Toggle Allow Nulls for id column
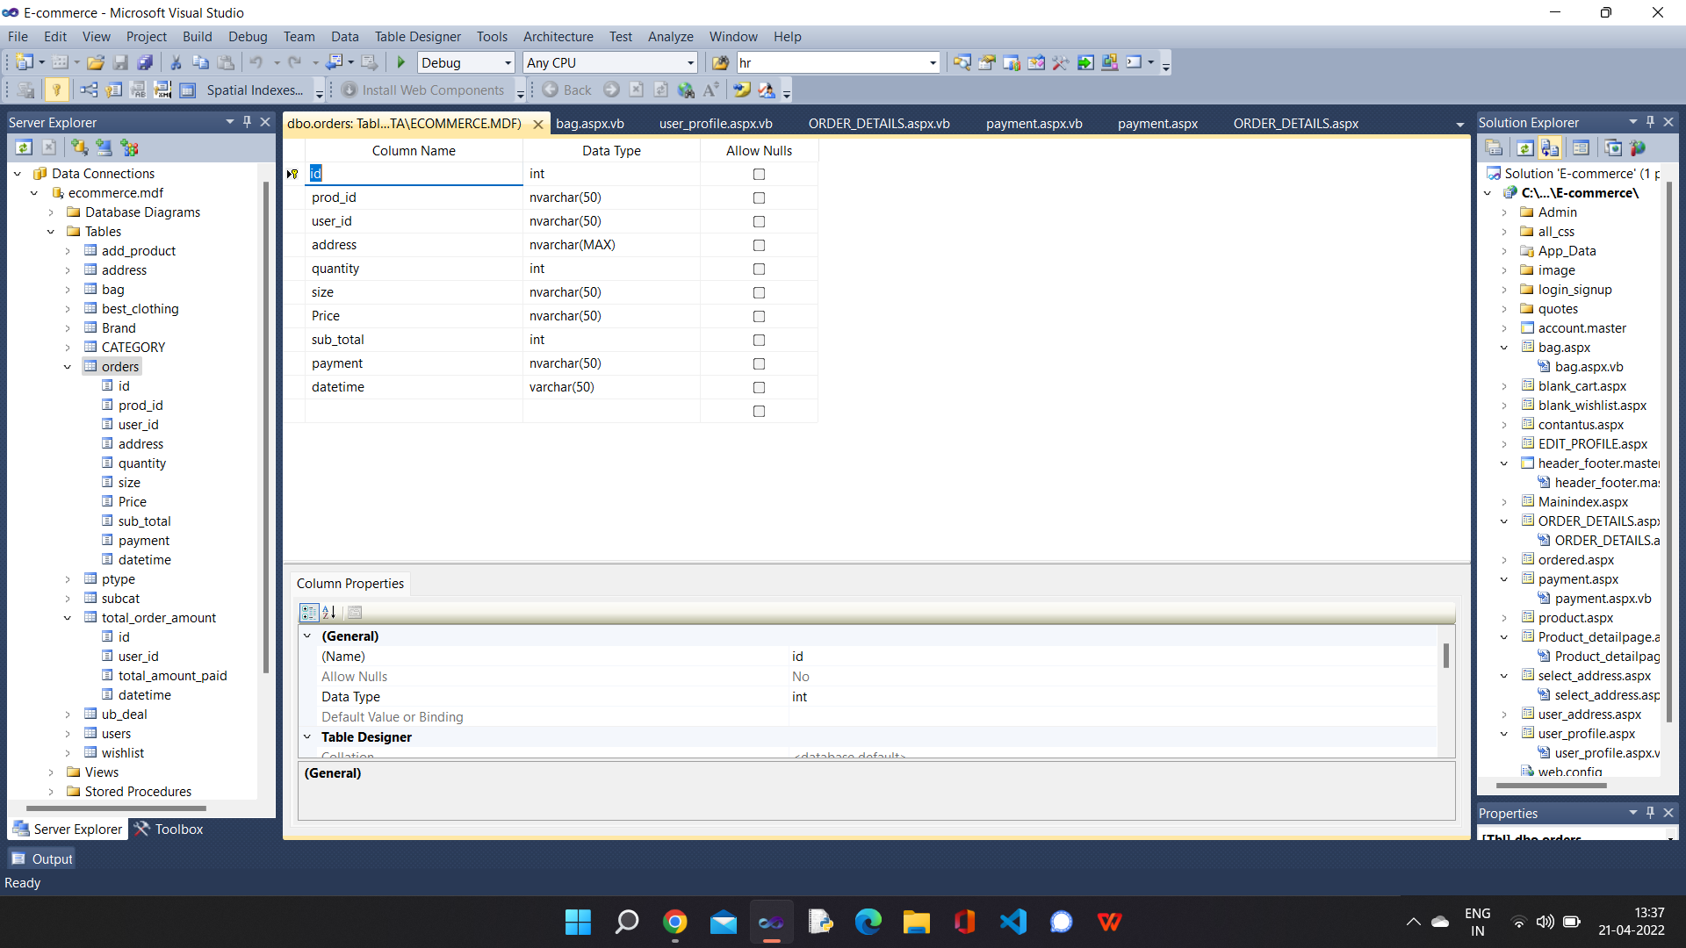 point(759,174)
